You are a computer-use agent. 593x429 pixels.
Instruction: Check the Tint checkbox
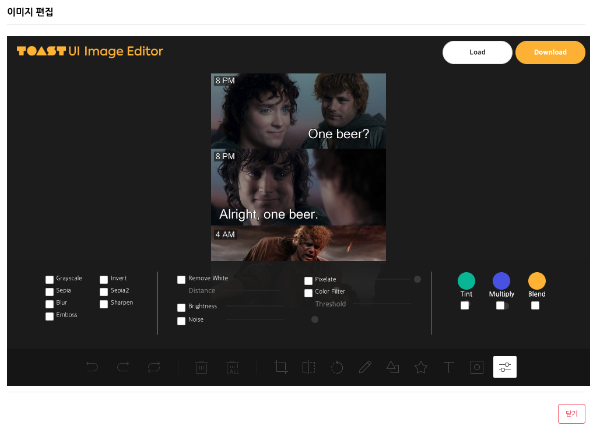pyautogui.click(x=465, y=305)
